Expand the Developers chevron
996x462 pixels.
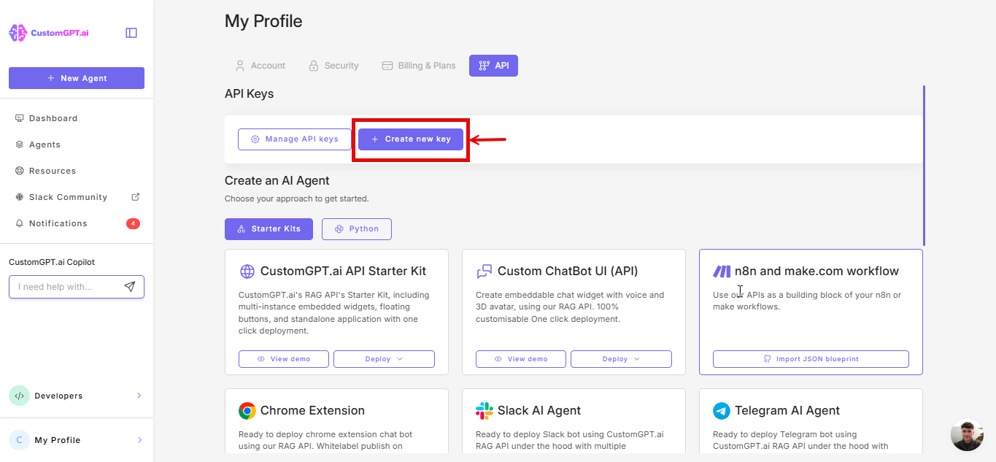[x=139, y=396]
